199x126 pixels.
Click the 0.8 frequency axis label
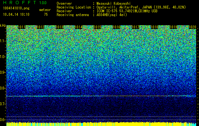pos(3,88)
